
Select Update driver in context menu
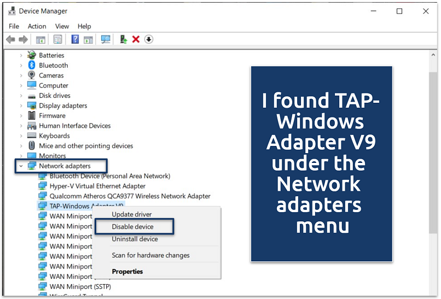click(x=132, y=214)
